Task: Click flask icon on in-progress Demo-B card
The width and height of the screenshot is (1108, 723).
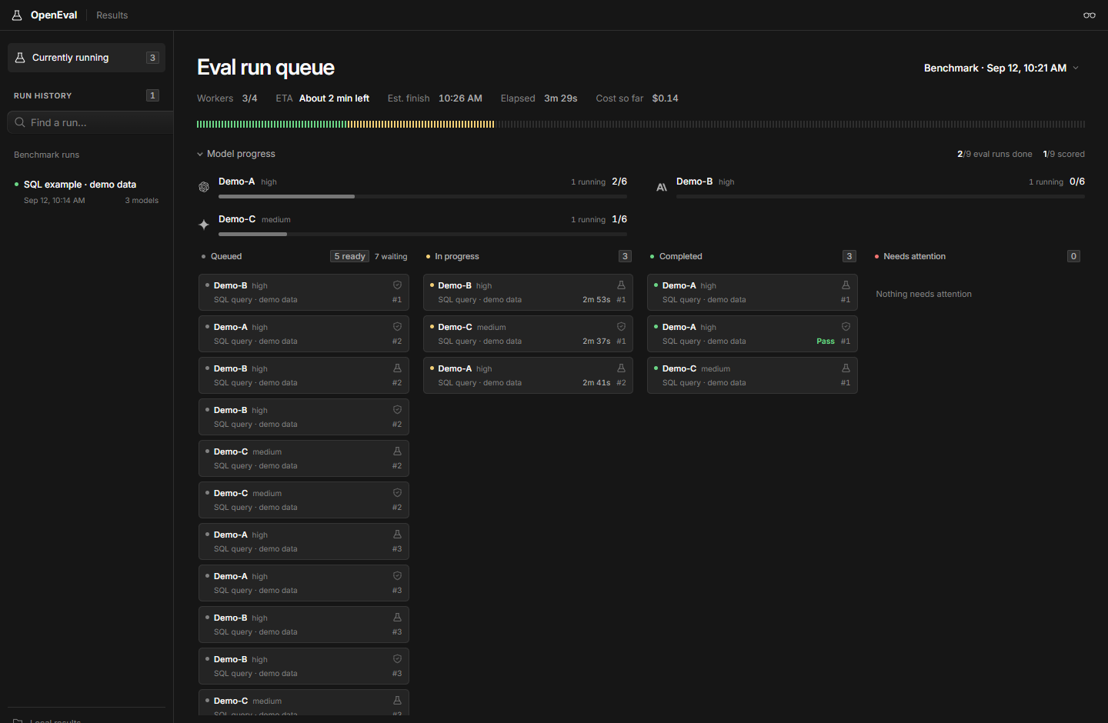Action: 621,285
